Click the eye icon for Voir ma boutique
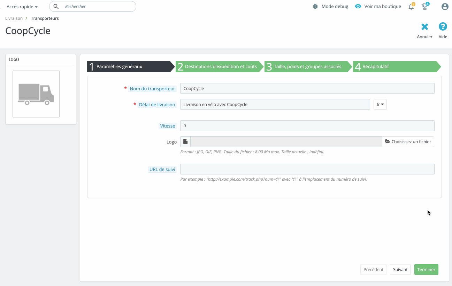The height and width of the screenshot is (286, 452). pyautogui.click(x=358, y=6)
